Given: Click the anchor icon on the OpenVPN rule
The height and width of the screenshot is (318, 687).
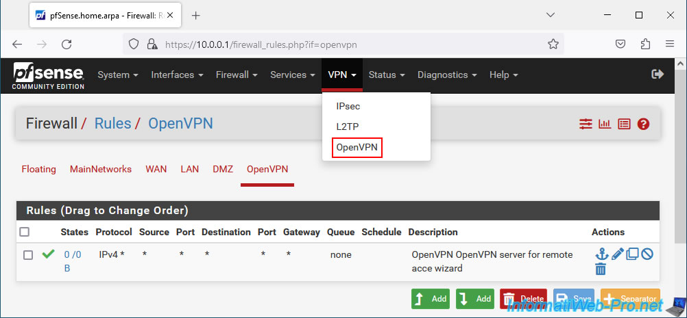Looking at the screenshot, I should (x=602, y=254).
